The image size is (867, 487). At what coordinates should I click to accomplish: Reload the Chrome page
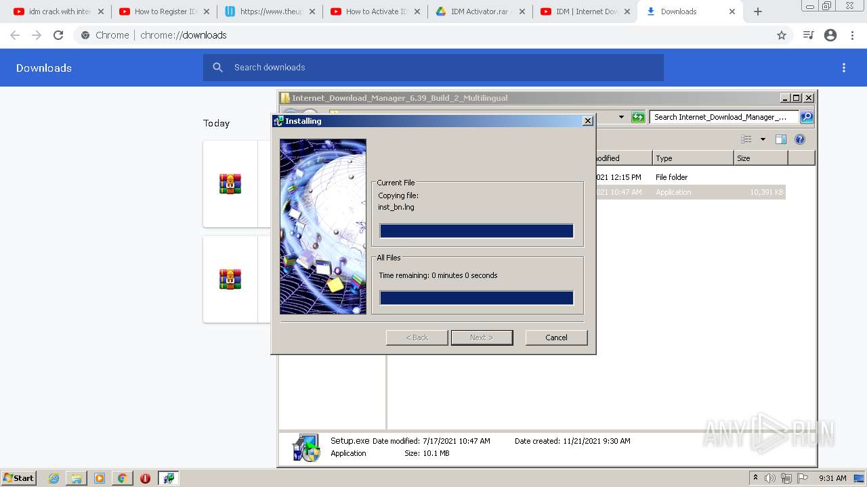click(58, 35)
